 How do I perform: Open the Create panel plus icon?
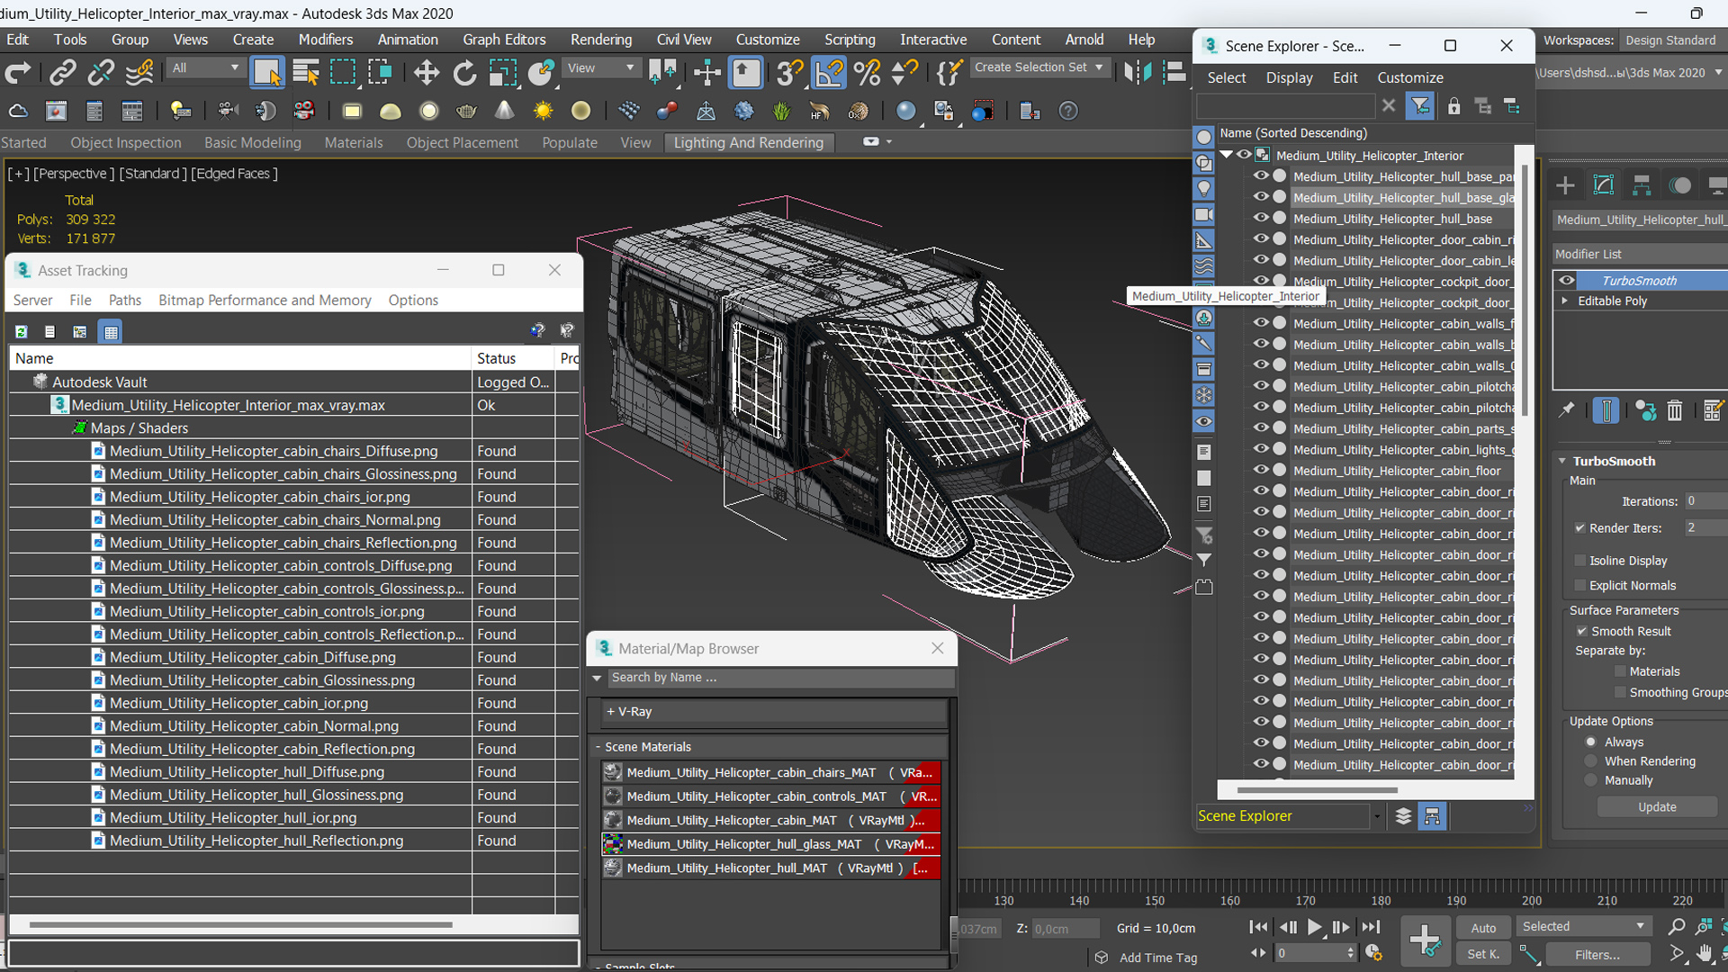[x=1565, y=185]
